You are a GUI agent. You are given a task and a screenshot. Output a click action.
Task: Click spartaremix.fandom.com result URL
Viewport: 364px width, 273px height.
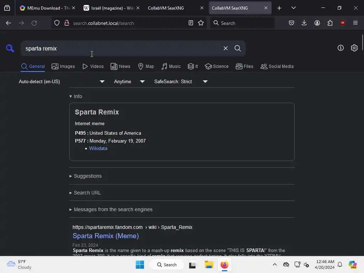[x=132, y=227]
